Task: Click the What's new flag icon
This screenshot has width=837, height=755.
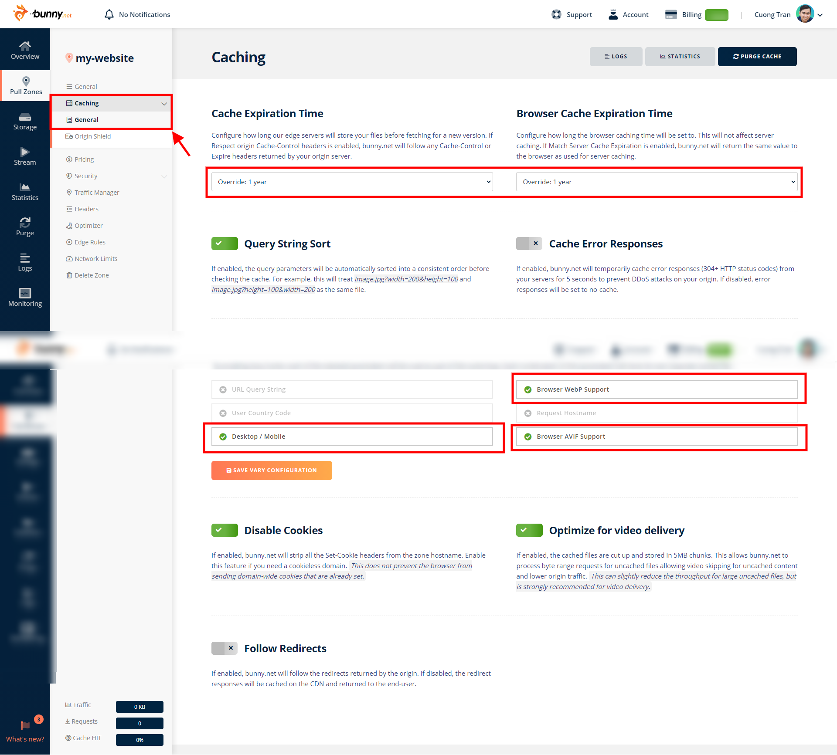Action: (x=25, y=725)
